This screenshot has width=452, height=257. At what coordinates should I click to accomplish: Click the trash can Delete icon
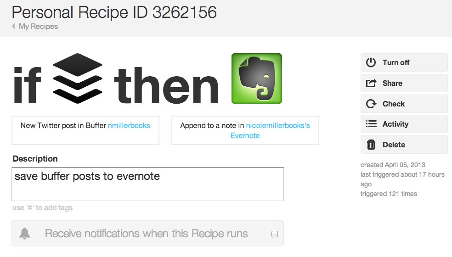click(x=371, y=145)
